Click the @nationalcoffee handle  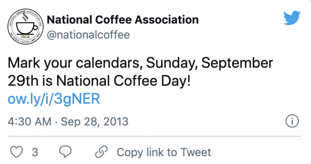[x=88, y=35]
